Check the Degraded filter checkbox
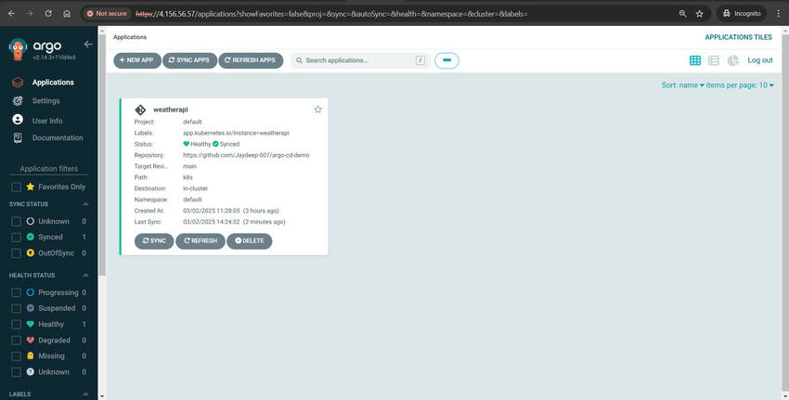Viewport: 789px width, 400px height. 16,340
